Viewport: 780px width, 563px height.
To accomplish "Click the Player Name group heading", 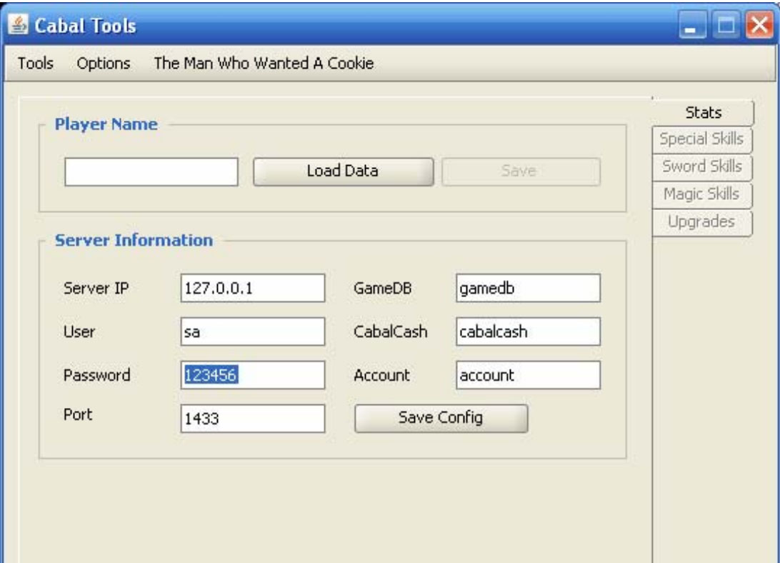I will (x=106, y=124).
